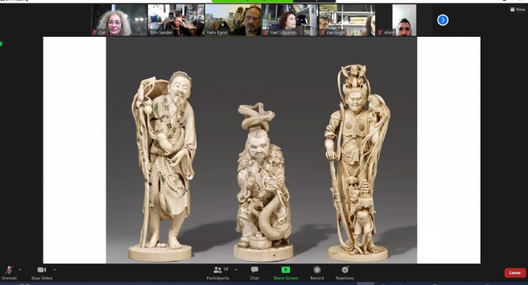The width and height of the screenshot is (528, 285).
Task: Leave the meeting
Action: click(515, 272)
